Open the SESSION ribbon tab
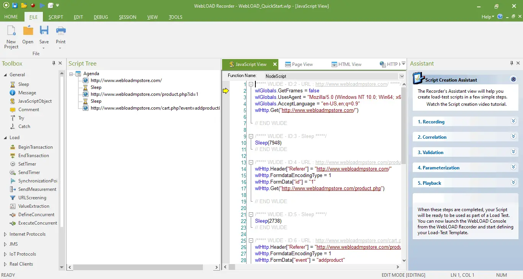This screenshot has width=523, height=279. pos(127,17)
